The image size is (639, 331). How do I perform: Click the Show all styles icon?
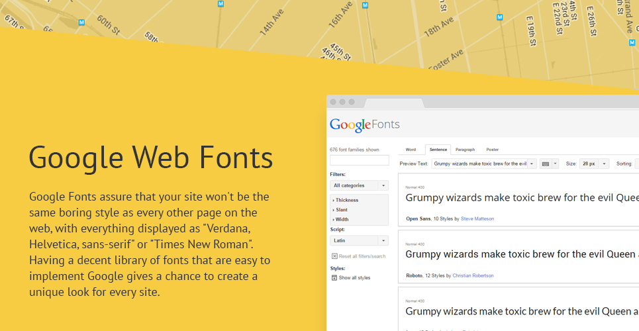pyautogui.click(x=334, y=277)
